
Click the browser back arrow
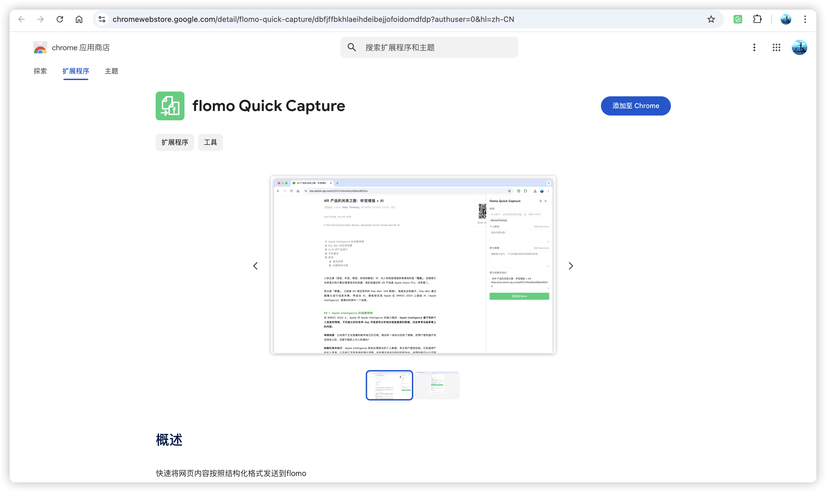(22, 19)
